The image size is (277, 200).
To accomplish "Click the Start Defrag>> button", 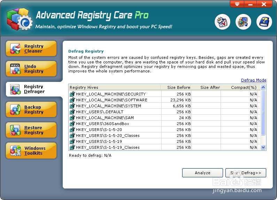I will (x=246, y=173).
